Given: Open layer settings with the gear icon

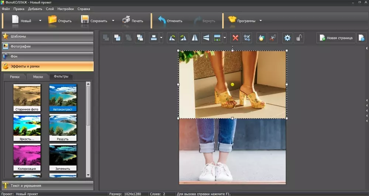Looking at the screenshot, I should (x=287, y=38).
